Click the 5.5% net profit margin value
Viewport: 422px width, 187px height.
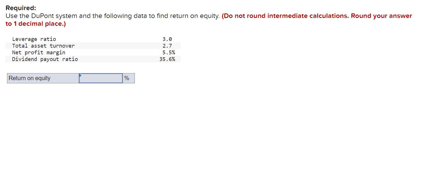(169, 52)
